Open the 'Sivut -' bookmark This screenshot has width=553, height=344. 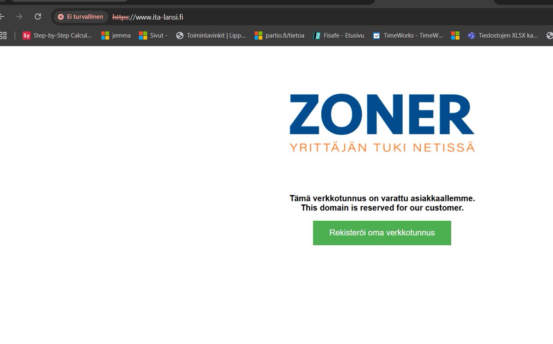[153, 35]
